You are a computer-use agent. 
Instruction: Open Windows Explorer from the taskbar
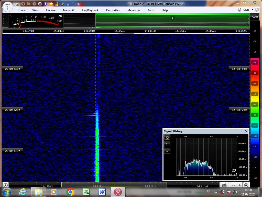coord(39,192)
